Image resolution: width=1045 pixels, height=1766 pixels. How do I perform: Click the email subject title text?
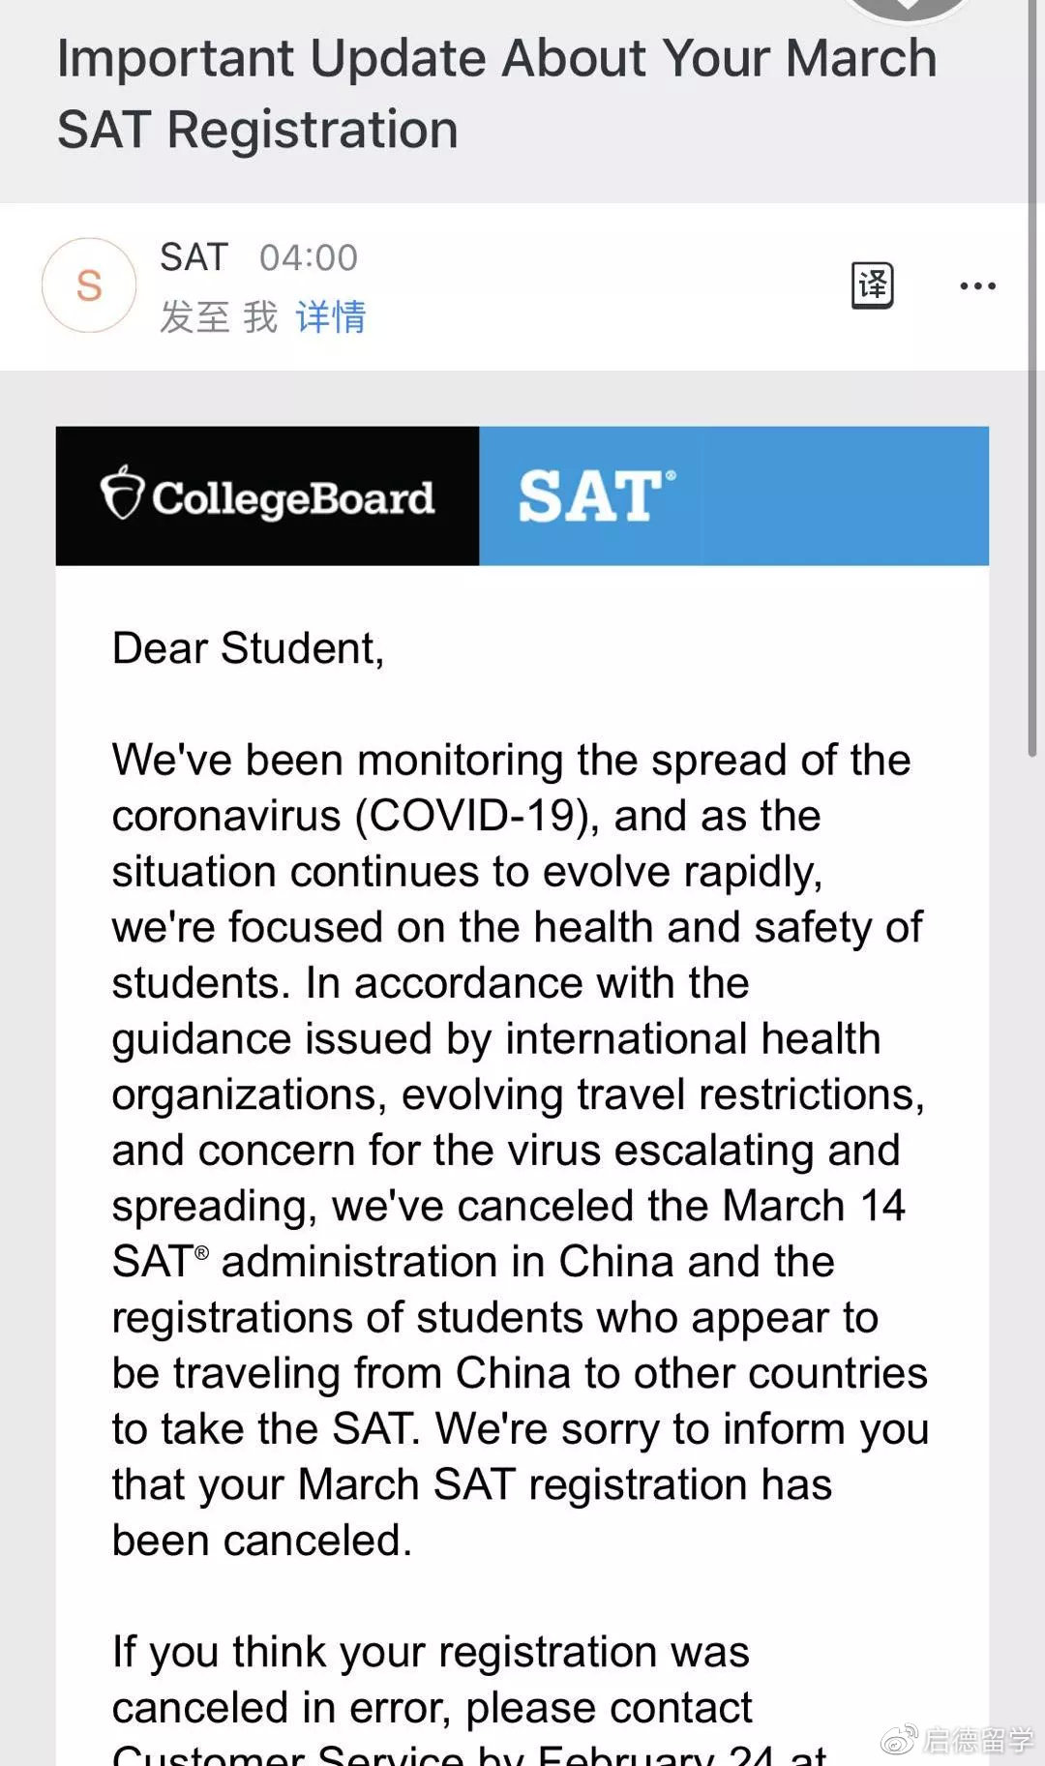pyautogui.click(x=496, y=94)
